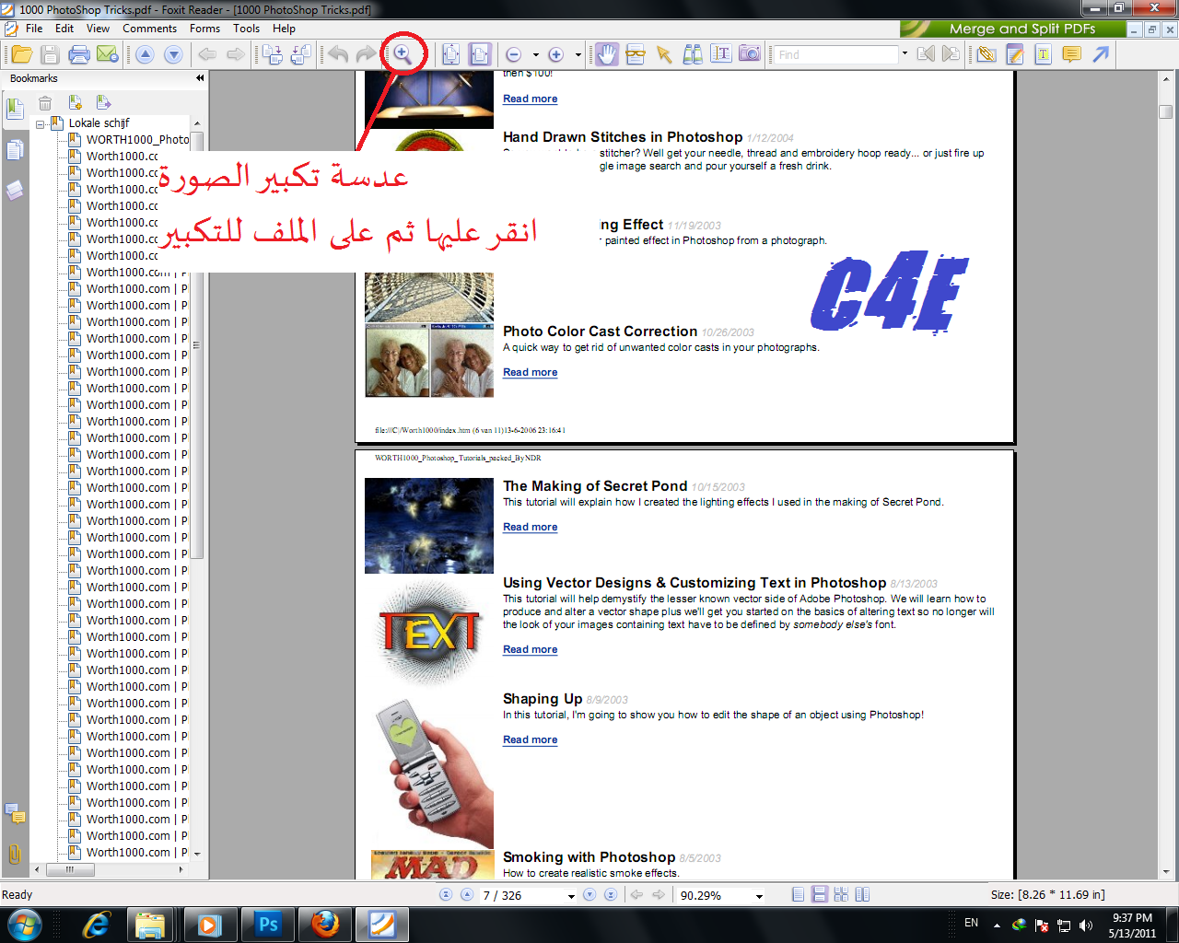This screenshot has height=943, width=1179.
Task: Delete bookmark using trash icon
Action: tap(45, 102)
